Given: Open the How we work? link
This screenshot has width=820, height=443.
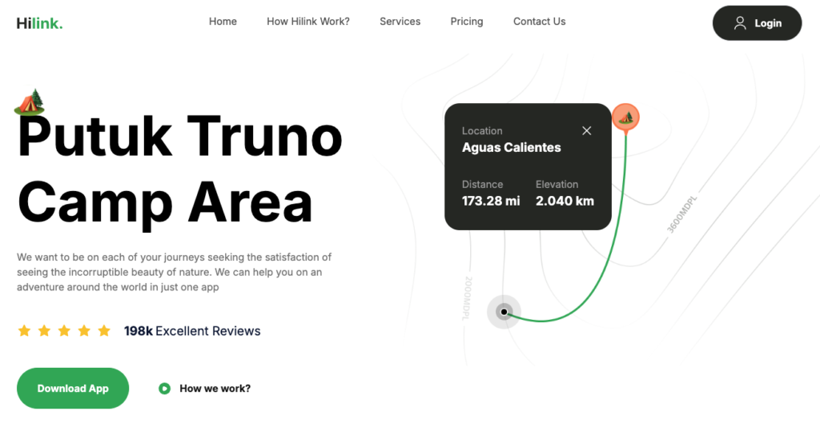Looking at the screenshot, I should 215,388.
